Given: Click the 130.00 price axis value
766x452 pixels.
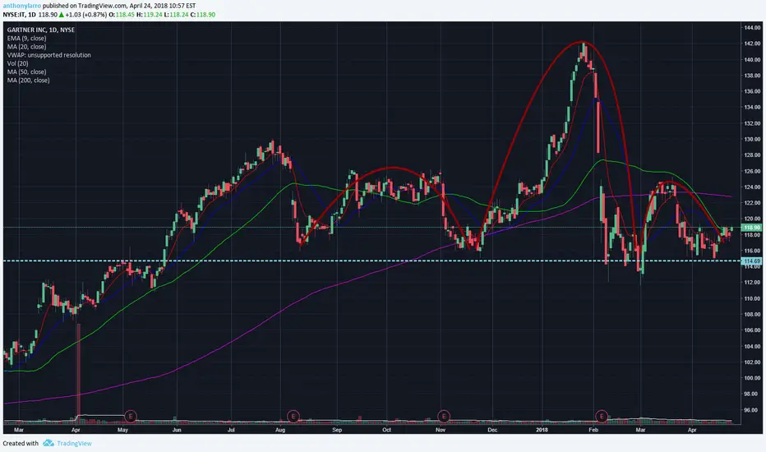Looking at the screenshot, I should tap(752, 139).
